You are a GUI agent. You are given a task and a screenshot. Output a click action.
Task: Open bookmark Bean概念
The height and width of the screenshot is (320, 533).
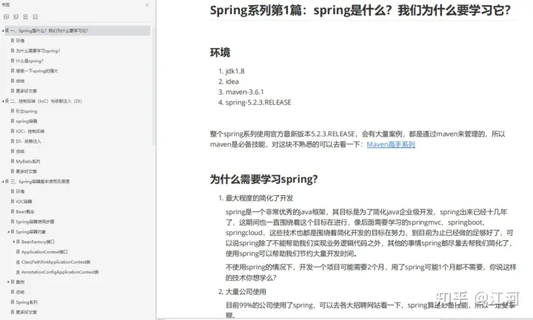click(25, 212)
